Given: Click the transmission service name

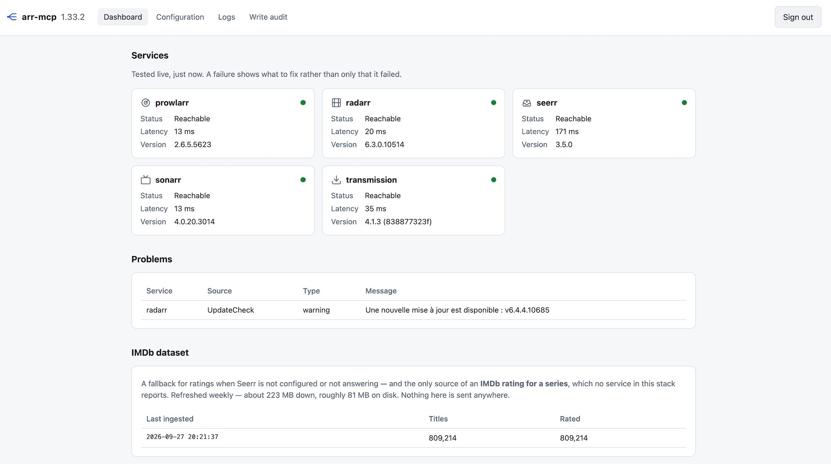Looking at the screenshot, I should tap(371, 180).
